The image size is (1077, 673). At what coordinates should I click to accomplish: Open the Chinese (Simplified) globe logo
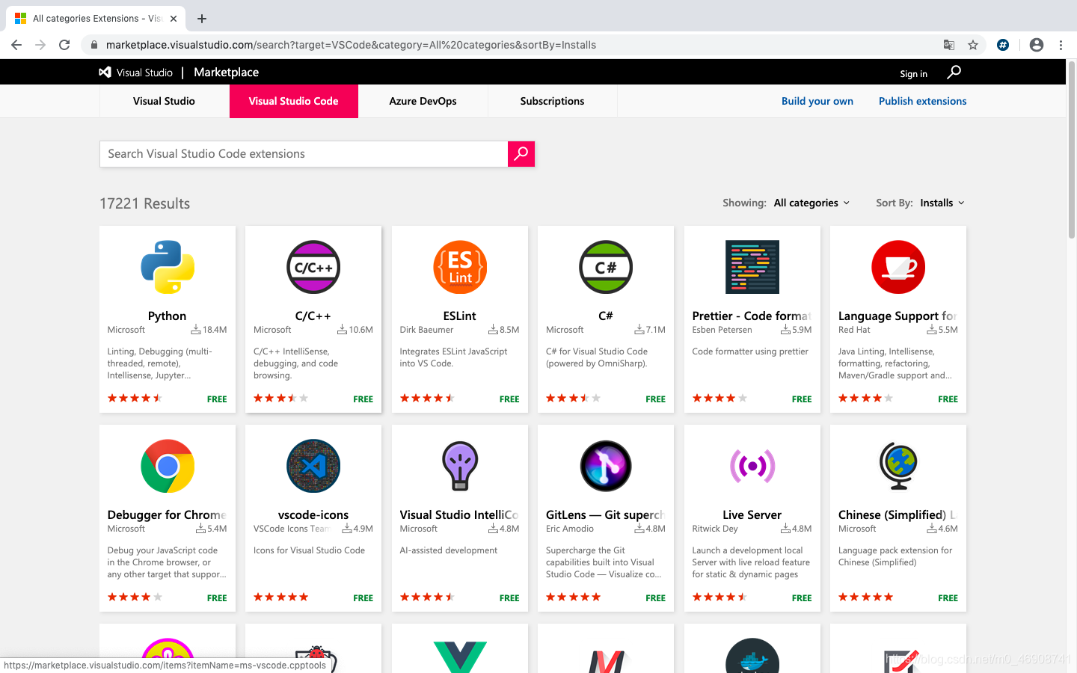pos(898,466)
